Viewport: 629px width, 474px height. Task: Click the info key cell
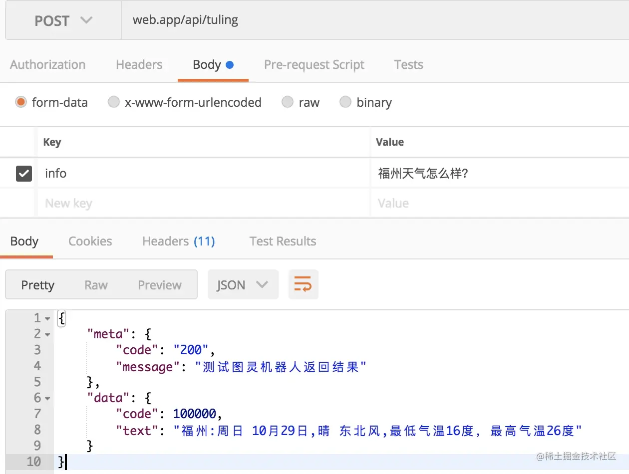pyautogui.click(x=203, y=173)
